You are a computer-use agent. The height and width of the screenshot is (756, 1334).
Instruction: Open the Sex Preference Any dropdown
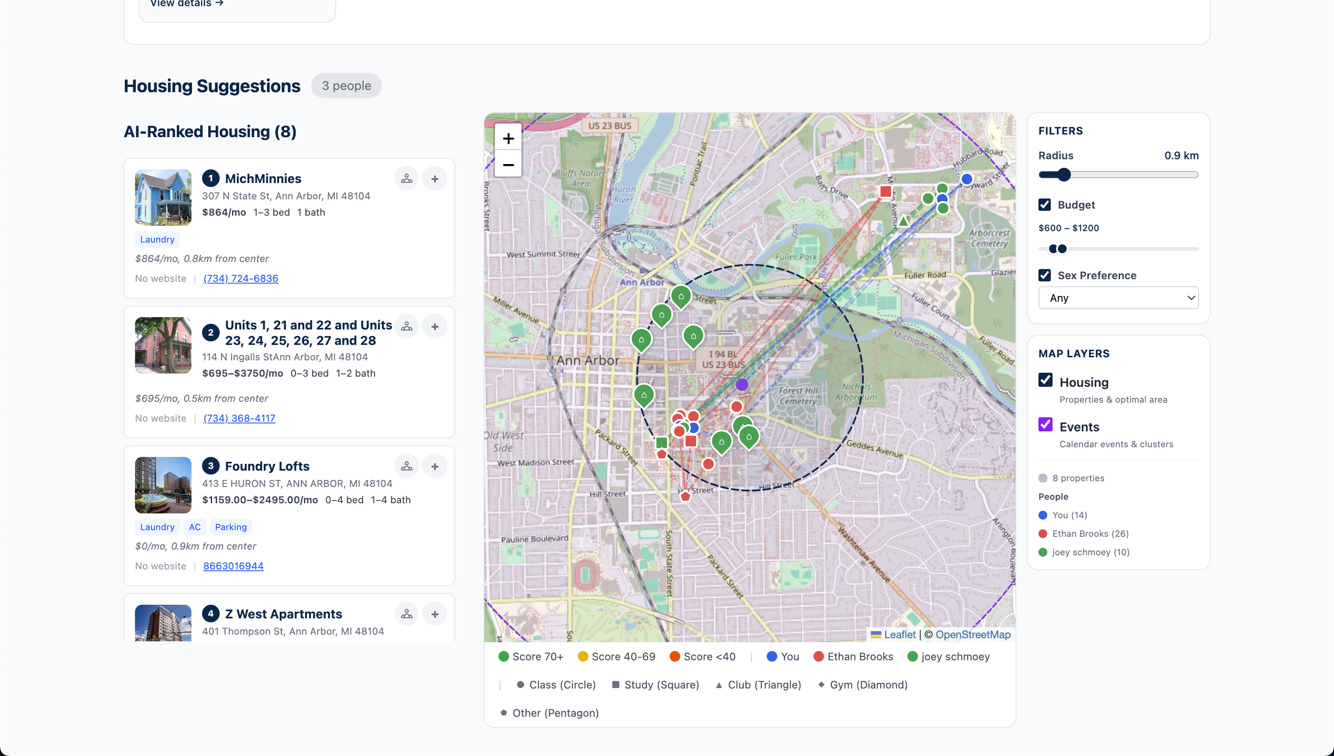click(x=1118, y=298)
